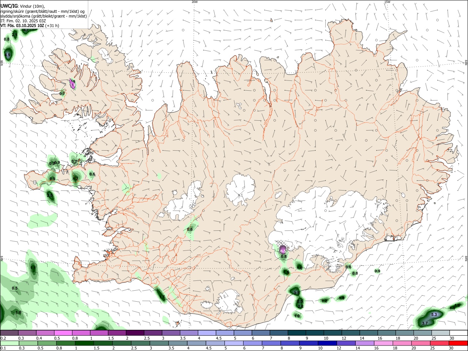Click the lightest green 0.1 swatch in lower legend
This screenshot has height=351, width=468.
pos(9,343)
